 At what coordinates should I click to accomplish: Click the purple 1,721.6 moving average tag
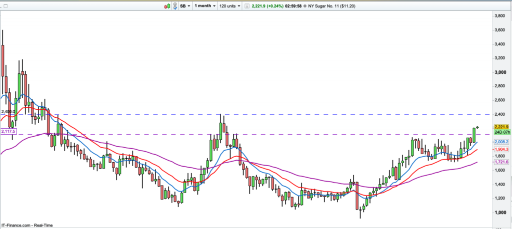click(500, 162)
